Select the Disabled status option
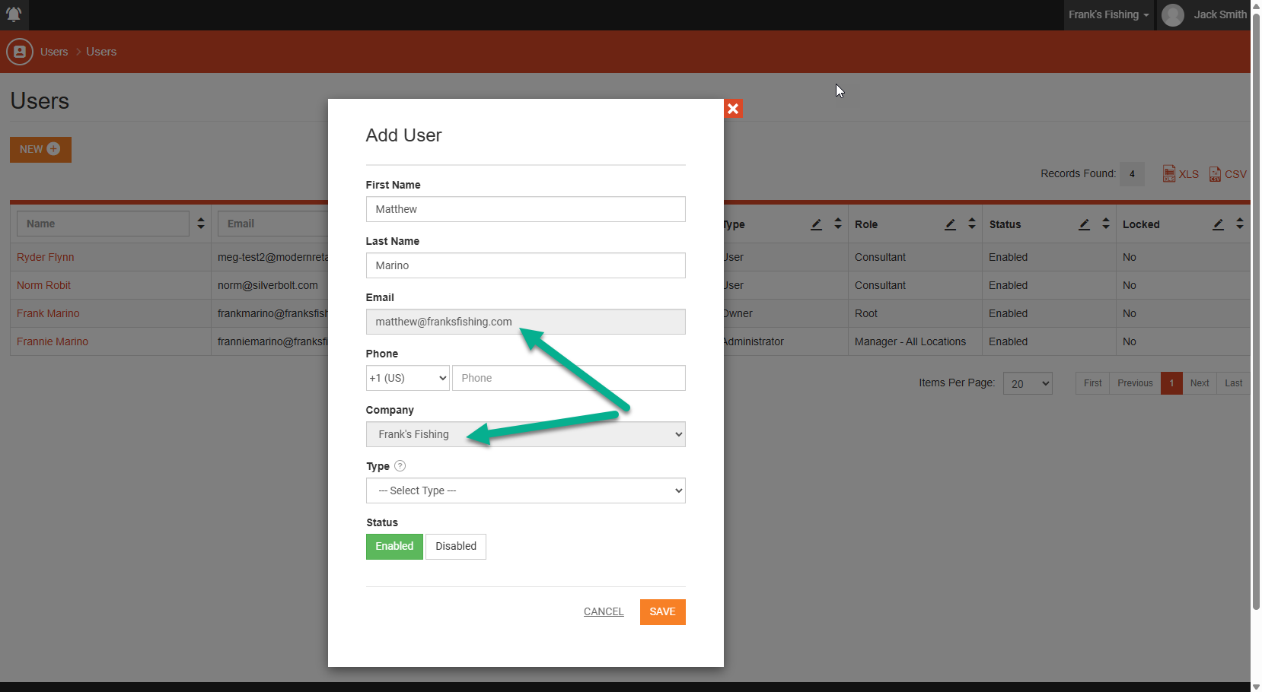The image size is (1262, 692). pyautogui.click(x=456, y=547)
